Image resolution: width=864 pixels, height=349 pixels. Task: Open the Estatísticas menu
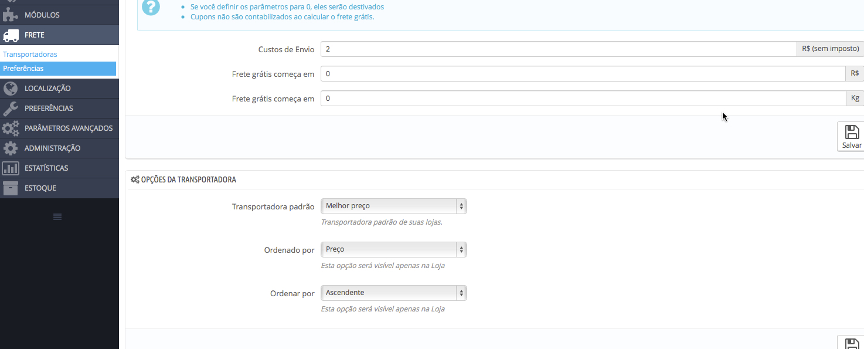[59, 168]
